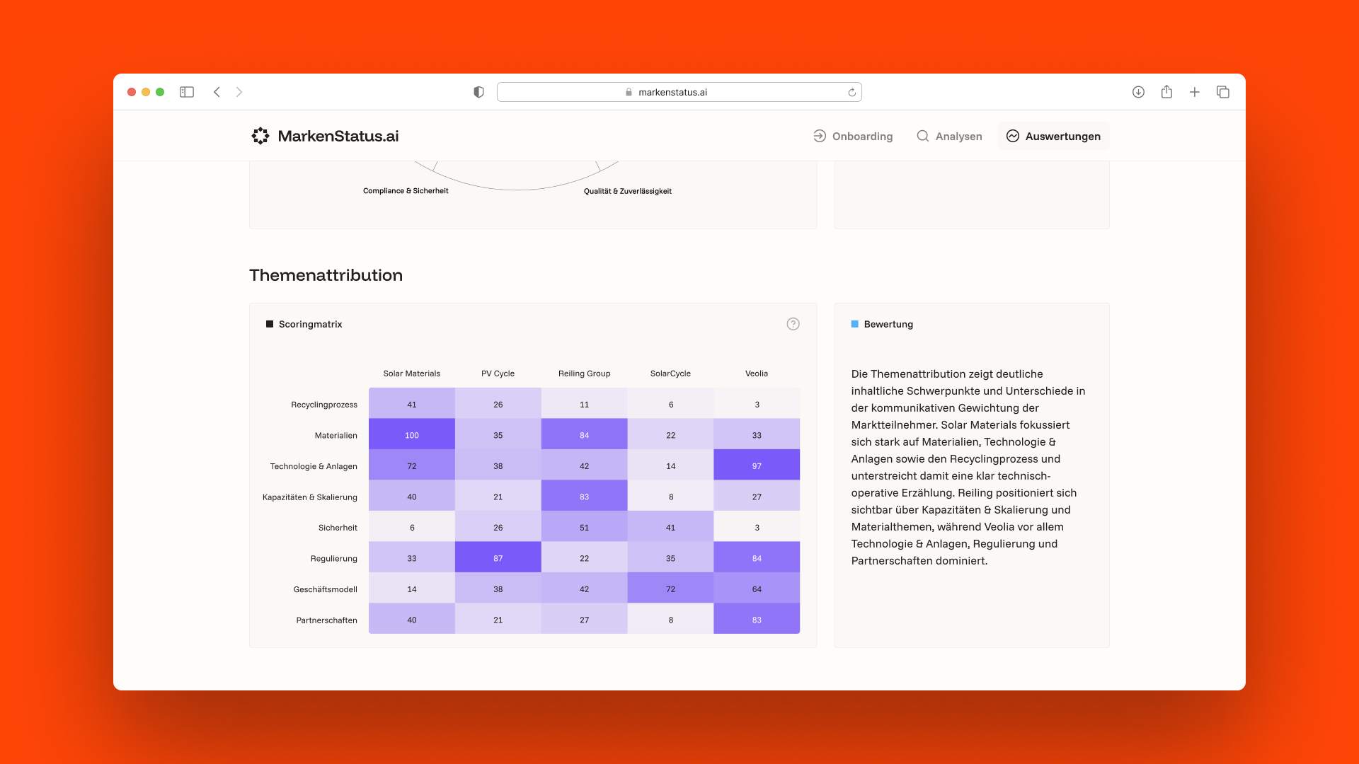Click the Bewertung panel title
This screenshot has height=764, width=1359.
click(x=888, y=324)
